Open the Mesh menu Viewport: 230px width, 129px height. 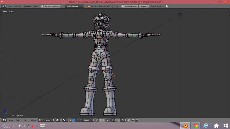tap(34, 120)
